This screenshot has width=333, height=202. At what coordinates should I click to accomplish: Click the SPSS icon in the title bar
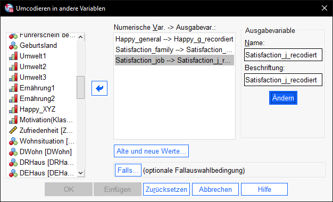click(x=9, y=8)
